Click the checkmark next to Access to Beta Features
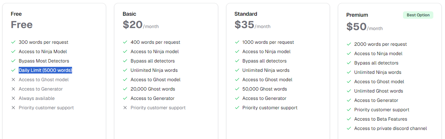 349,119
